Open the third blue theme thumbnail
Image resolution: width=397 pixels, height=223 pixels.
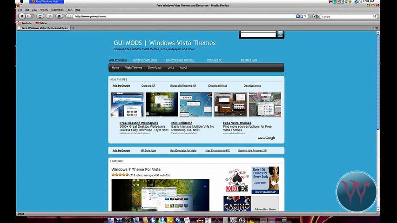[196, 105]
